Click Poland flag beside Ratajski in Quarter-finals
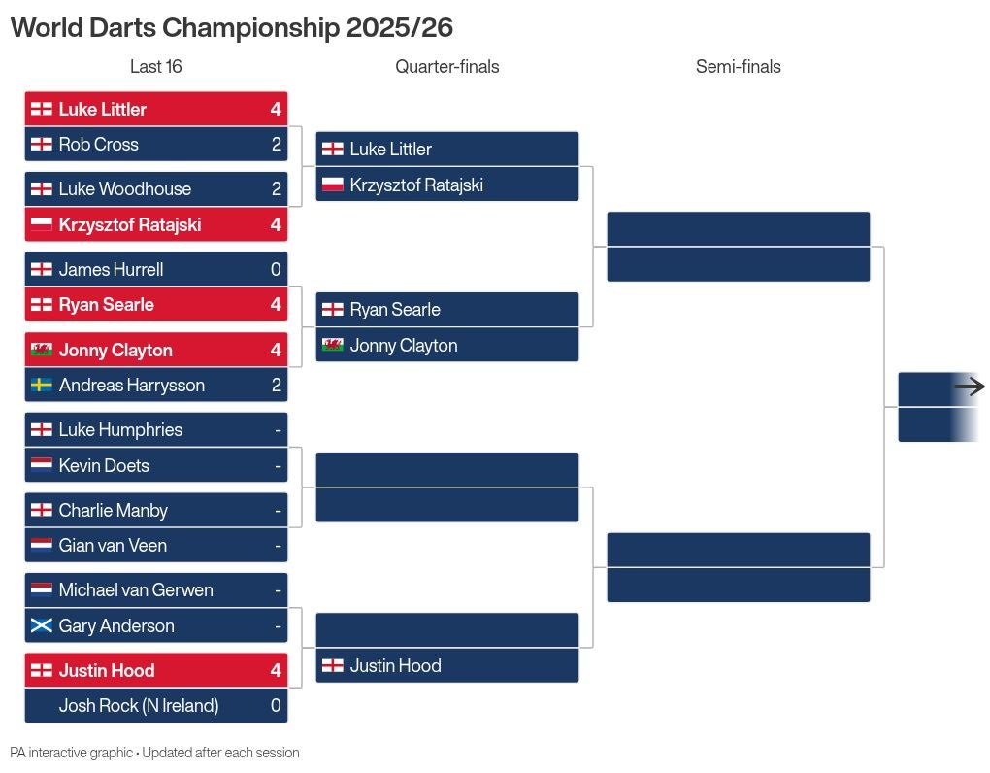The width and height of the screenshot is (990, 773). [x=333, y=185]
